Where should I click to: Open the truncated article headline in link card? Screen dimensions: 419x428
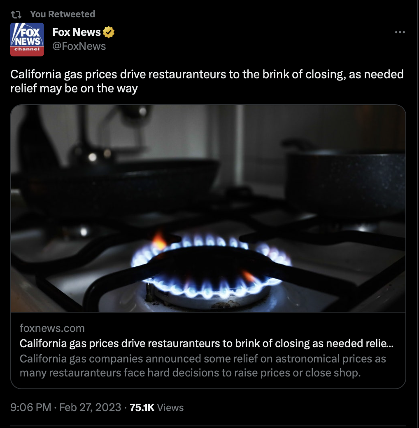tap(206, 343)
